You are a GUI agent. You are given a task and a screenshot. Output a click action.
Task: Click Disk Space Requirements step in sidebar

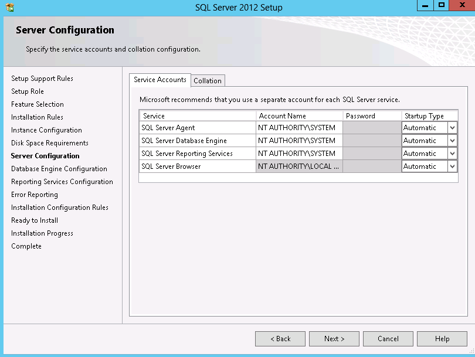coord(50,143)
